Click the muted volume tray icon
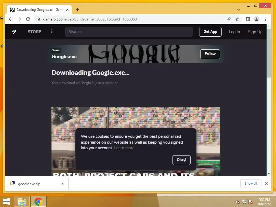Viewport: 276px width, 207px height. tap(237, 202)
